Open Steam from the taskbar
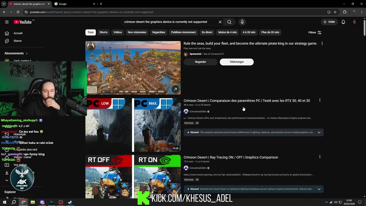The image size is (366, 206). click(x=70, y=202)
